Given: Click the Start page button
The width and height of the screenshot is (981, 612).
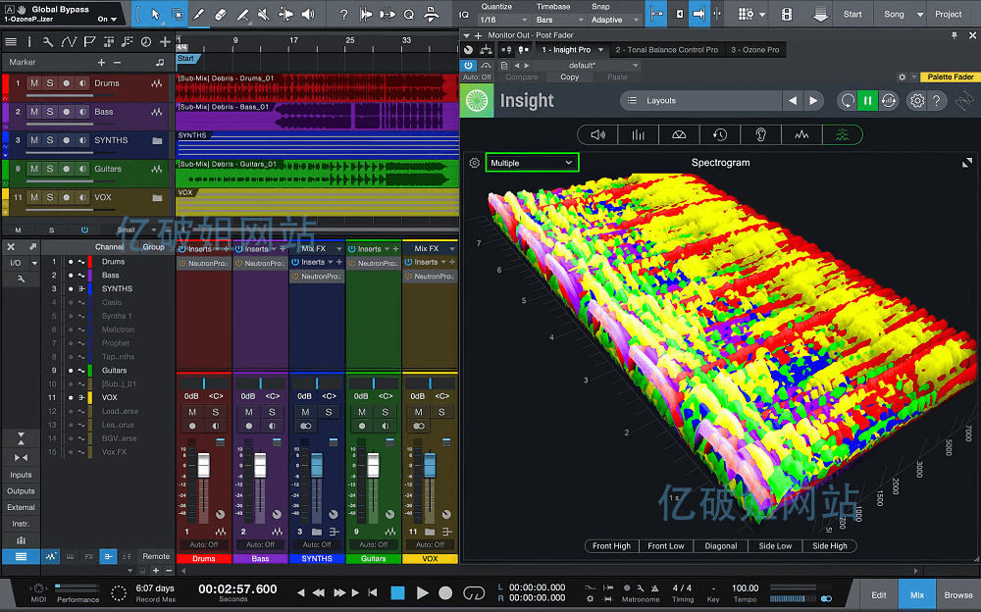Looking at the screenshot, I should tap(852, 14).
